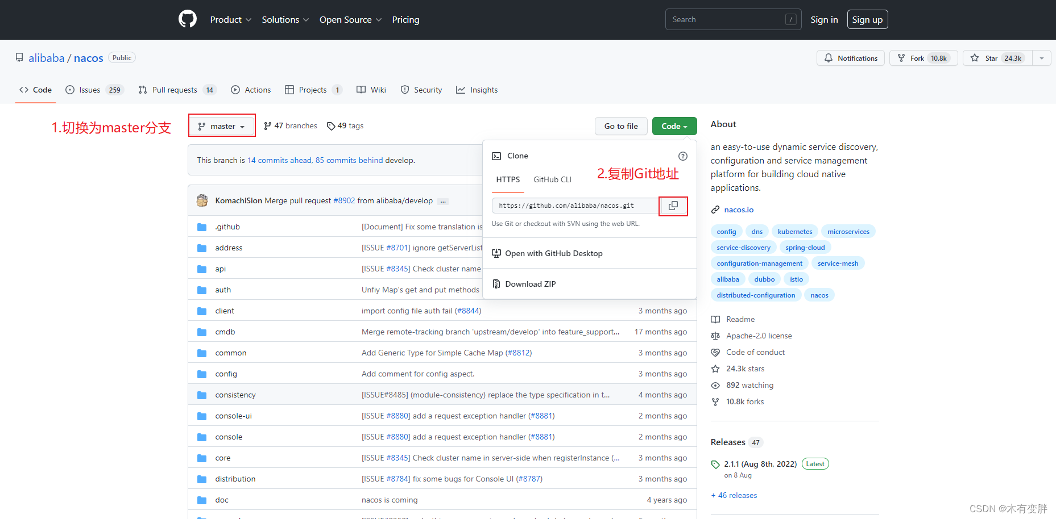The height and width of the screenshot is (519, 1056).
Task: Open the Projects tab
Action: pyautogui.click(x=313, y=90)
